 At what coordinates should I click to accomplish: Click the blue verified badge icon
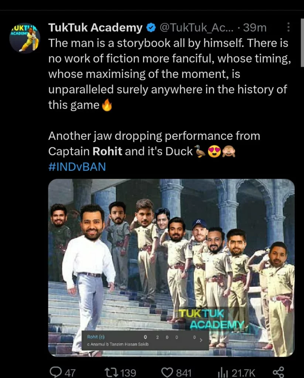[151, 28]
